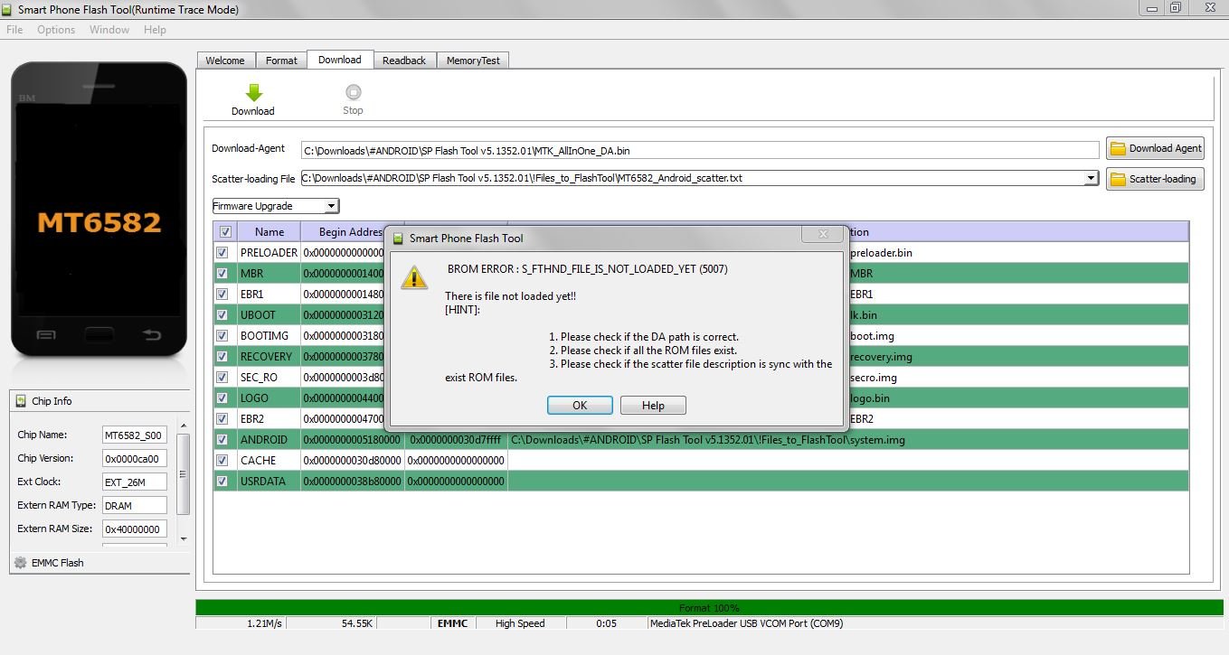This screenshot has width=1229, height=655.
Task: Open the Options menu
Action: point(56,30)
